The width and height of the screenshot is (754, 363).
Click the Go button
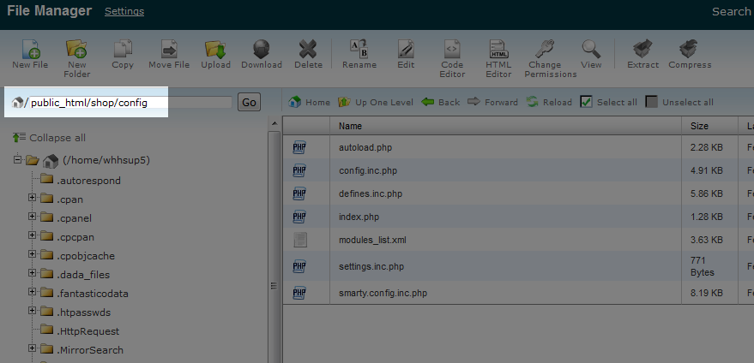click(249, 103)
